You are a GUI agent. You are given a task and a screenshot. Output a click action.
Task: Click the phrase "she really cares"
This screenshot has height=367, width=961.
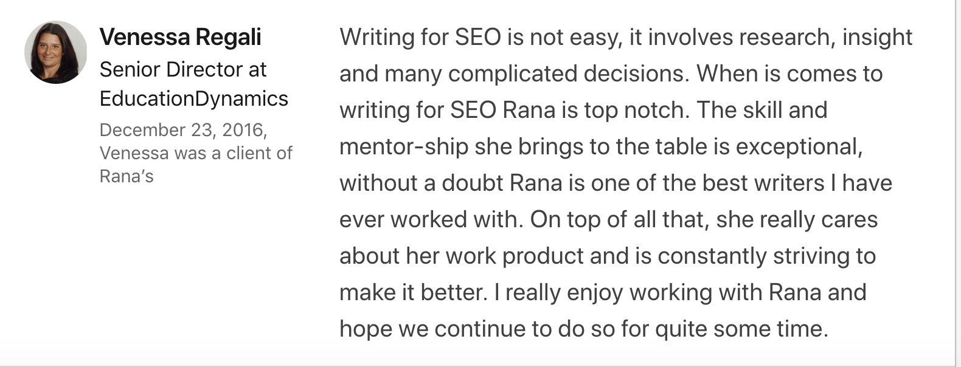tap(796, 220)
